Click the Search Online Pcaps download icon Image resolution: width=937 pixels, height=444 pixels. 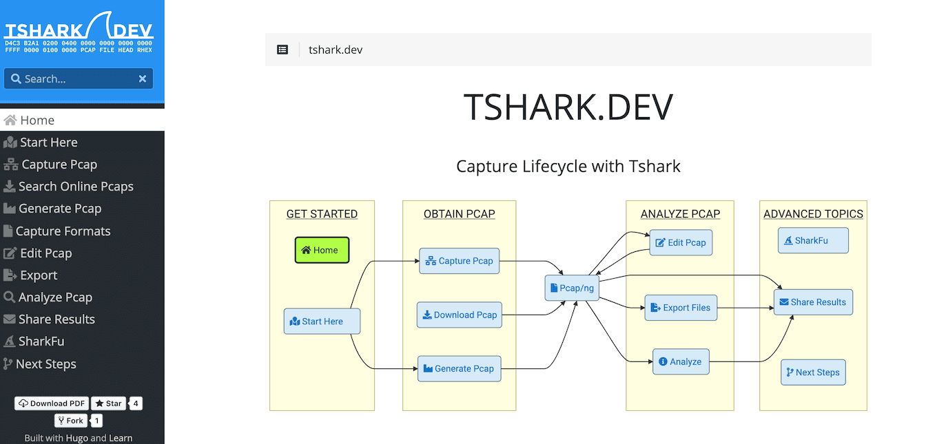pyautogui.click(x=10, y=186)
